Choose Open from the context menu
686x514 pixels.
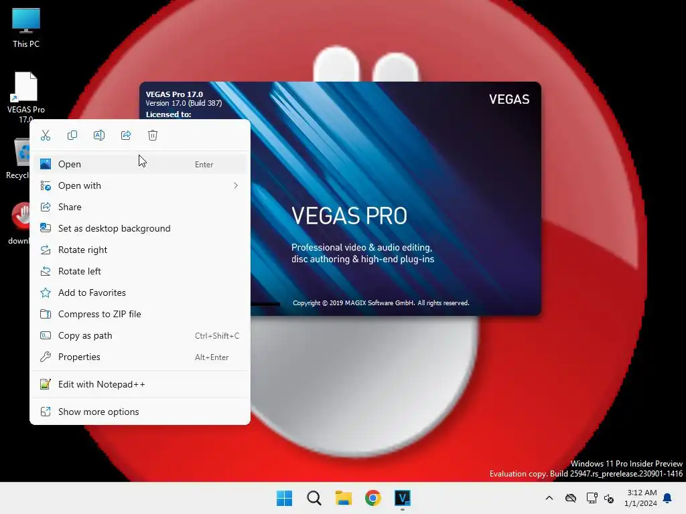pyautogui.click(x=140, y=164)
